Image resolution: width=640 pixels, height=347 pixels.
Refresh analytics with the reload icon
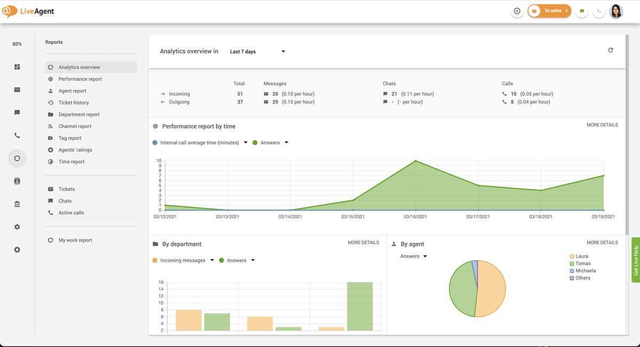[x=611, y=50]
